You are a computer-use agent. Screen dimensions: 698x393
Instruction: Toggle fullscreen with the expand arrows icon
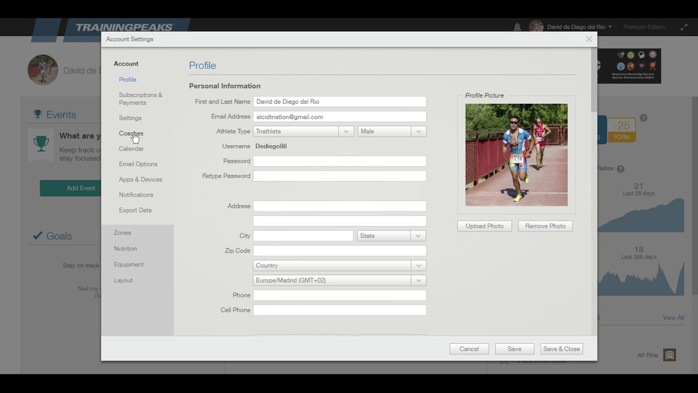(x=684, y=27)
